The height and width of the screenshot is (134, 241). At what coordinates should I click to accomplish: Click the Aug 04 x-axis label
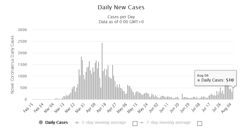coord(226,108)
